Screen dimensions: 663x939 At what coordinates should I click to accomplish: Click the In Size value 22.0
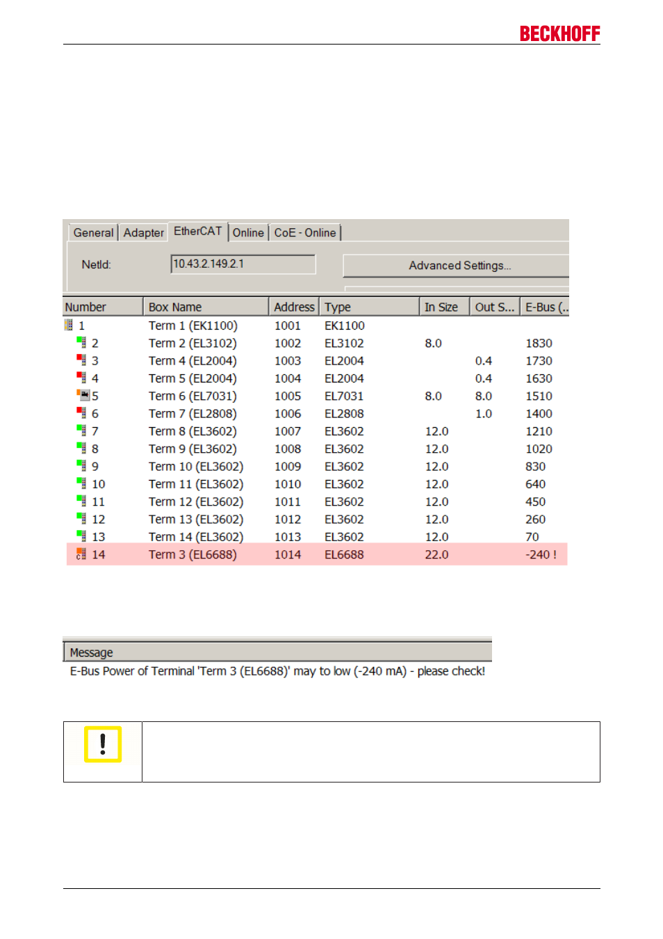point(436,554)
